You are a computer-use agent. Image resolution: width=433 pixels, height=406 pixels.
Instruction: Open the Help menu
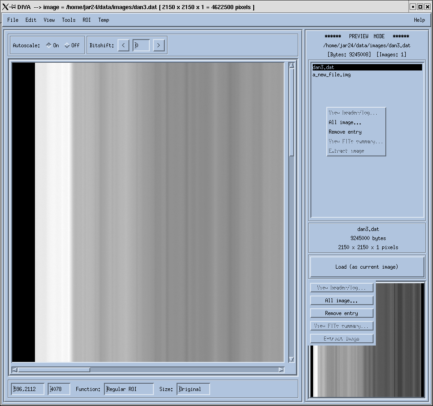click(x=419, y=20)
